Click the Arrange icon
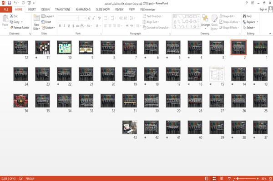 205,19
